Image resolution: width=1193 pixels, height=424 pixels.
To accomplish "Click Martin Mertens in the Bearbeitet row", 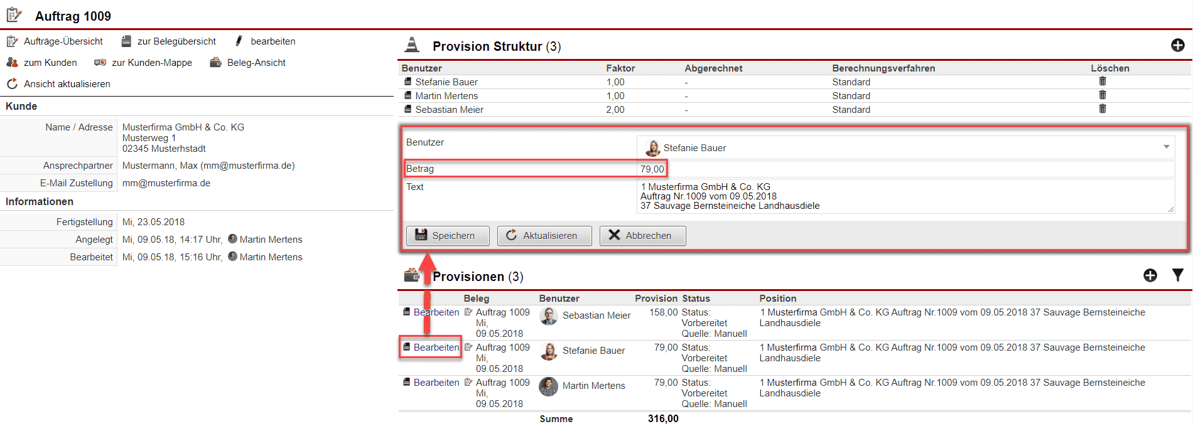I will pos(271,257).
